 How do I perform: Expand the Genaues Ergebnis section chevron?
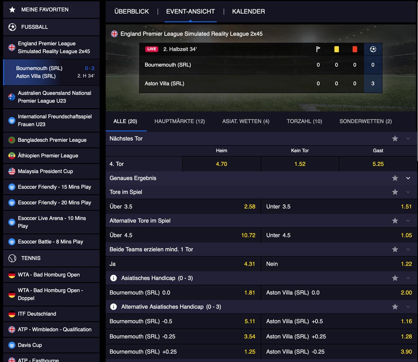tap(408, 178)
